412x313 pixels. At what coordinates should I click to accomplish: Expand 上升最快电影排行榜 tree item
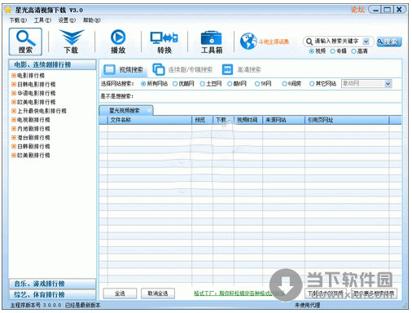14,111
